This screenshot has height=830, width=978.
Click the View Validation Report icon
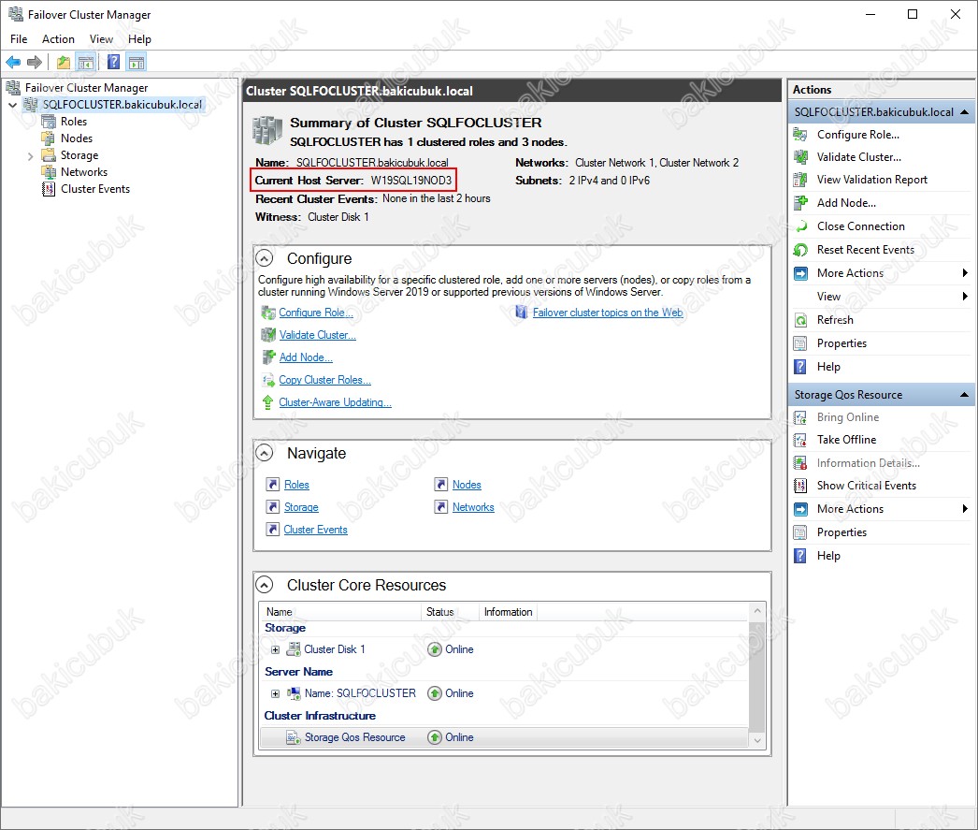coord(800,180)
